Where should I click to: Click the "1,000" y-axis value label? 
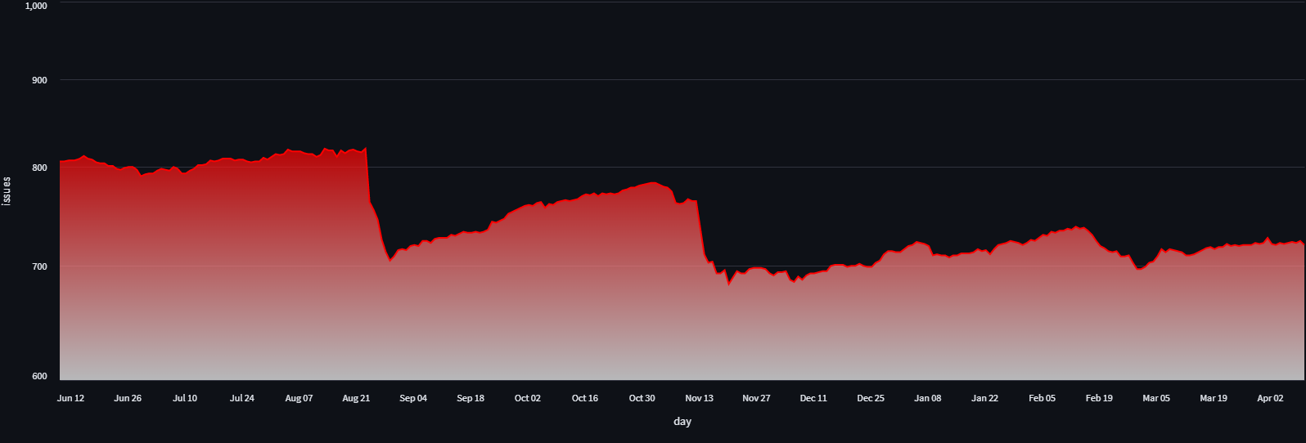(36, 6)
